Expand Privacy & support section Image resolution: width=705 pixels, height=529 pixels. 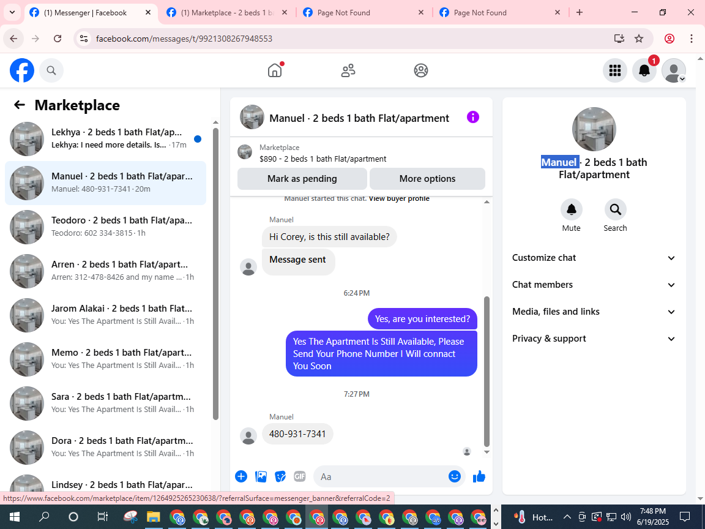pos(594,339)
